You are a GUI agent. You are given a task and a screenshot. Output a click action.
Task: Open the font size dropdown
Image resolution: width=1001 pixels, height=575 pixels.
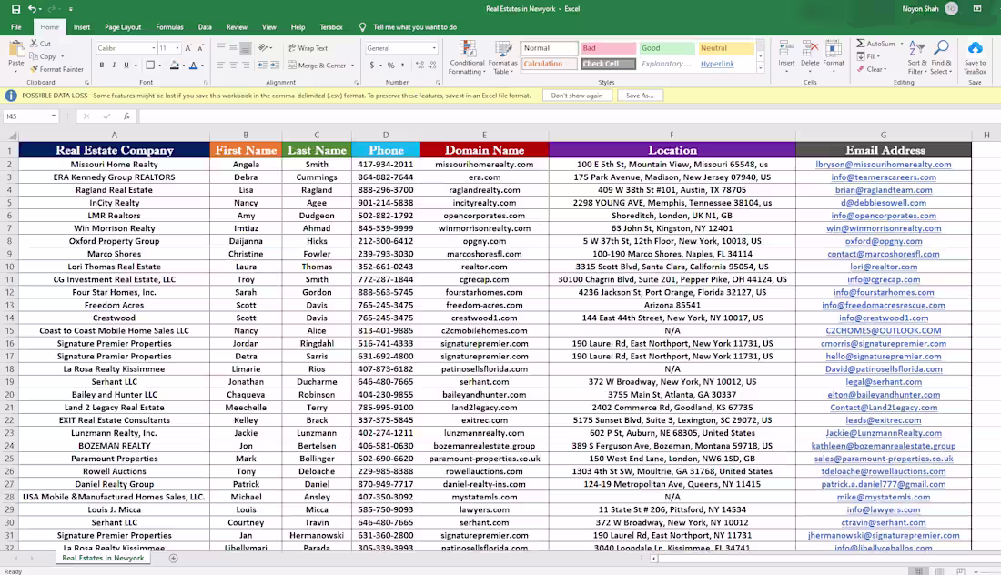tap(177, 48)
